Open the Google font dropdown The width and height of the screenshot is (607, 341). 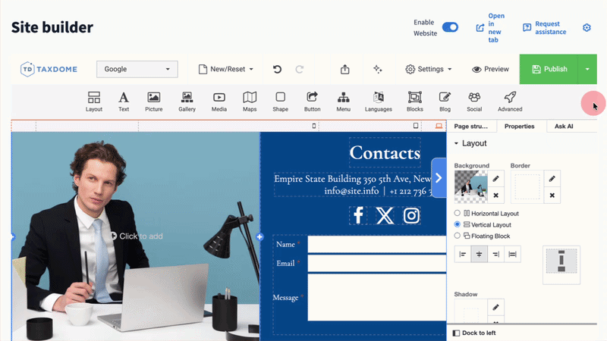point(137,69)
